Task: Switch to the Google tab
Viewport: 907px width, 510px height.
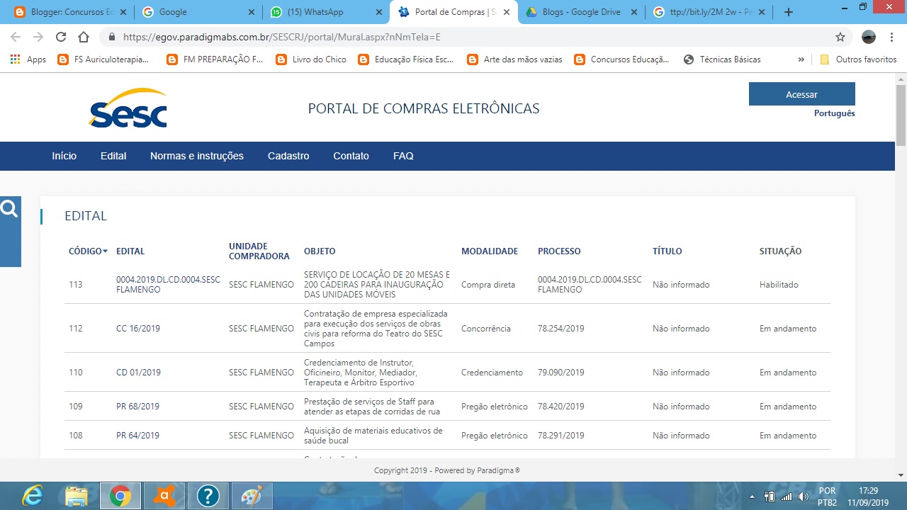Action: click(197, 12)
